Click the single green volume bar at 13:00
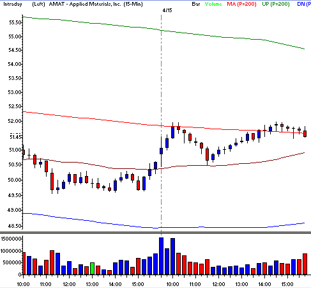The width and height of the screenshot is (311, 288). point(92,268)
